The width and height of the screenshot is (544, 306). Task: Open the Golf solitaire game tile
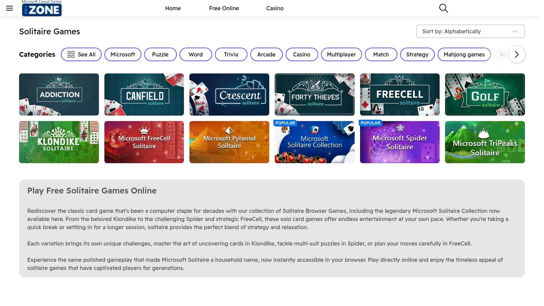485,95
